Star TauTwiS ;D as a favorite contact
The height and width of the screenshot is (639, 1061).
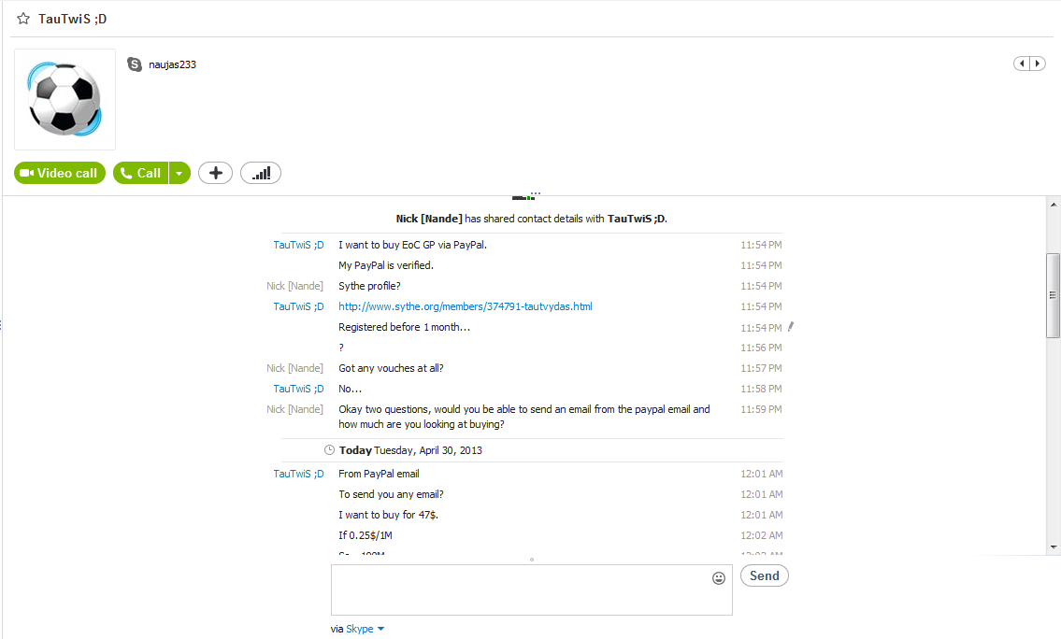[x=23, y=19]
